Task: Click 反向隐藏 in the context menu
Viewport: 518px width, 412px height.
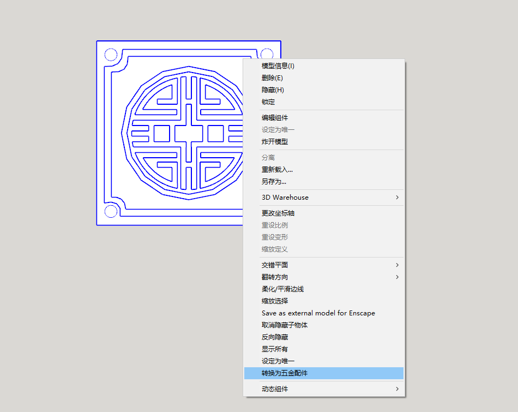Action: 275,337
